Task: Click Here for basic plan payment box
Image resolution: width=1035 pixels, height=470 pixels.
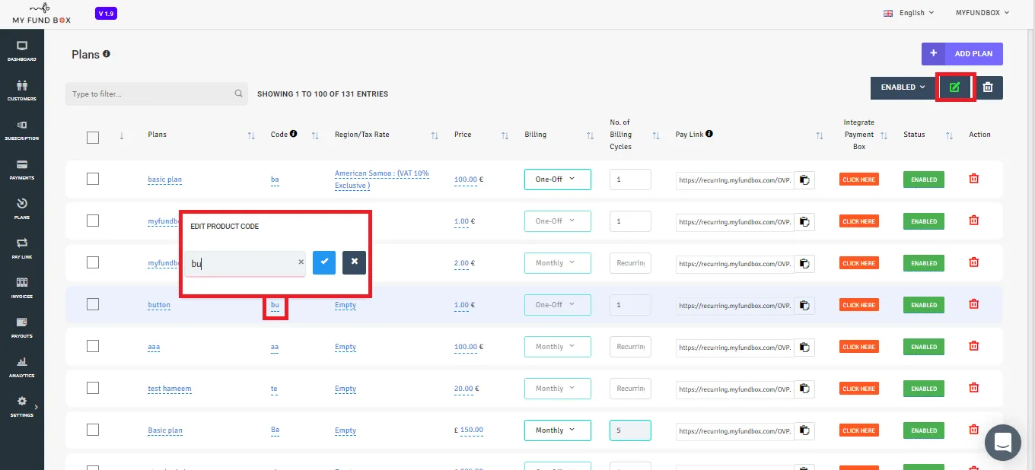Action: point(859,179)
